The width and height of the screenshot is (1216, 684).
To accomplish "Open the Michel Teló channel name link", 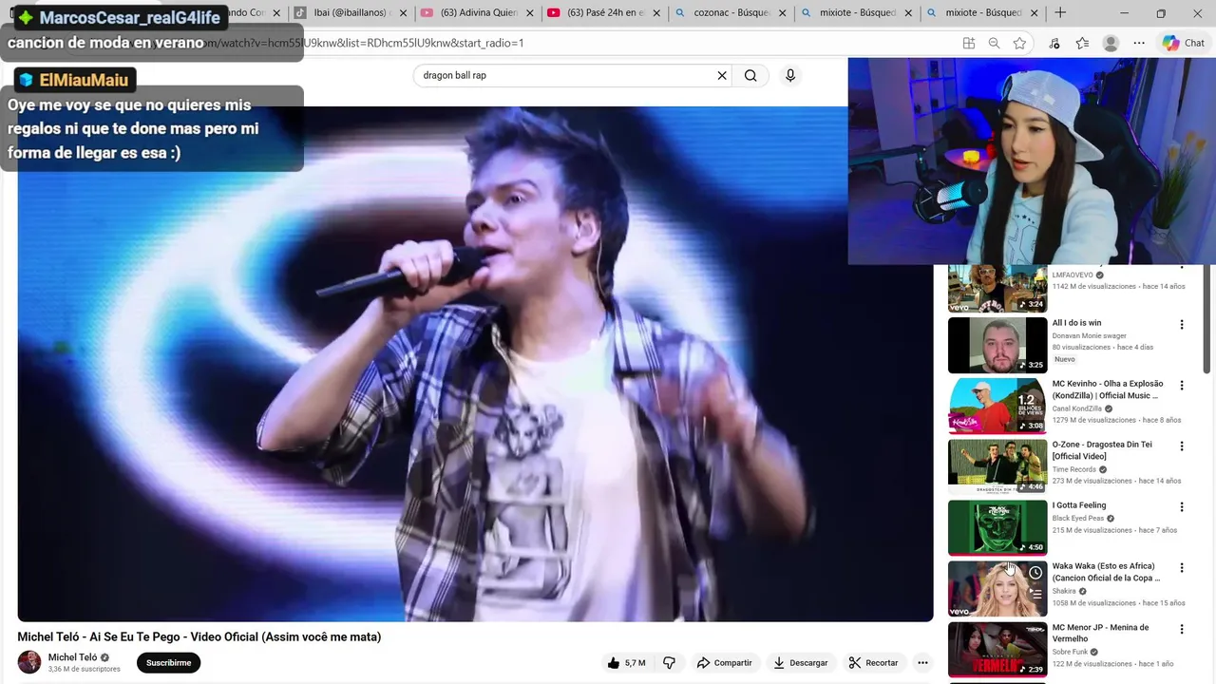I will click(x=73, y=656).
